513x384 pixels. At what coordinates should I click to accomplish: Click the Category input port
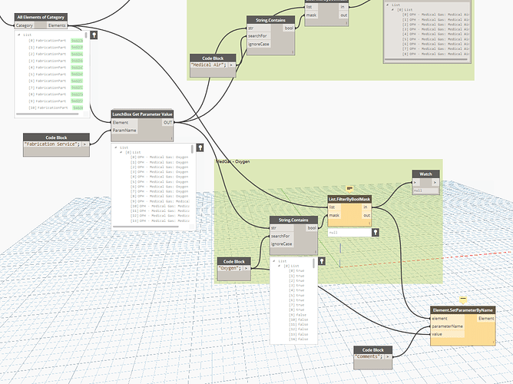25,25
